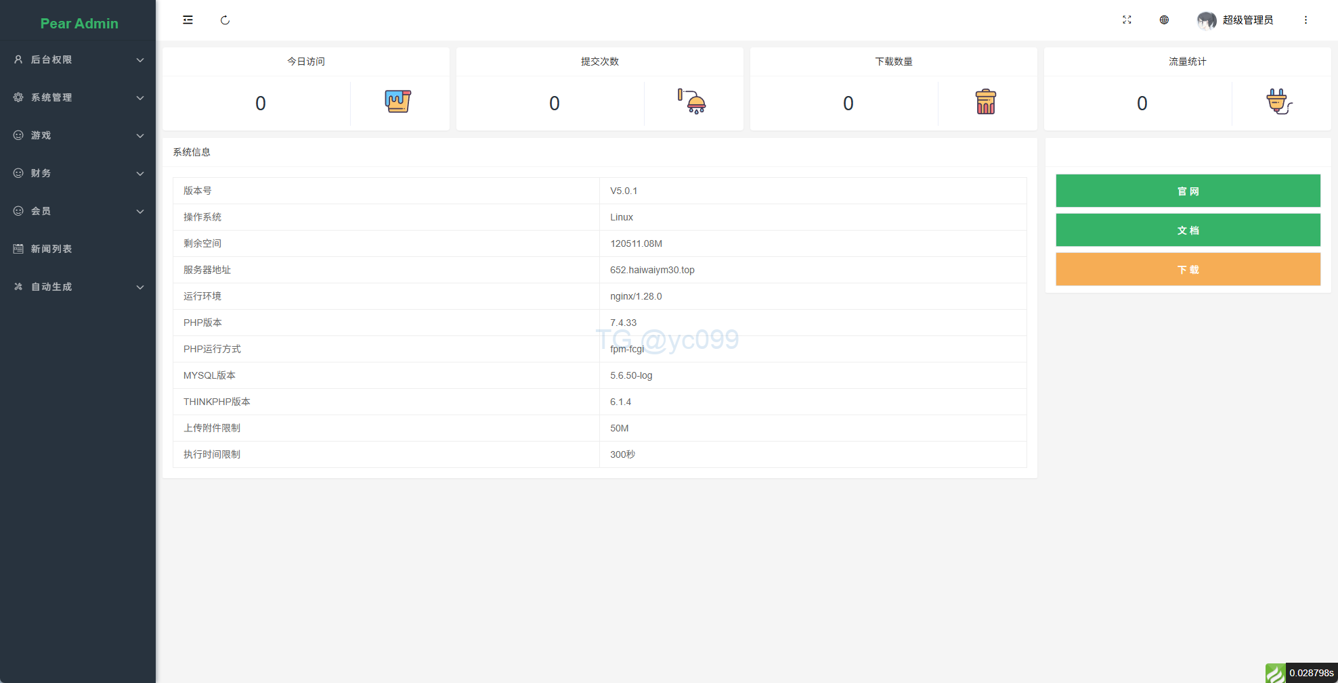Collapse the sidebar with the menu toggle icon
The width and height of the screenshot is (1338, 683).
pos(188,20)
